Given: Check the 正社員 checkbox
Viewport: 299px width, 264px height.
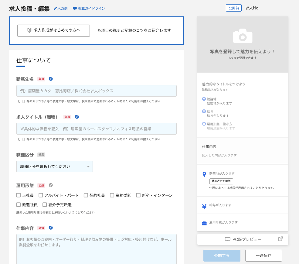Looking at the screenshot, I should [19, 195].
